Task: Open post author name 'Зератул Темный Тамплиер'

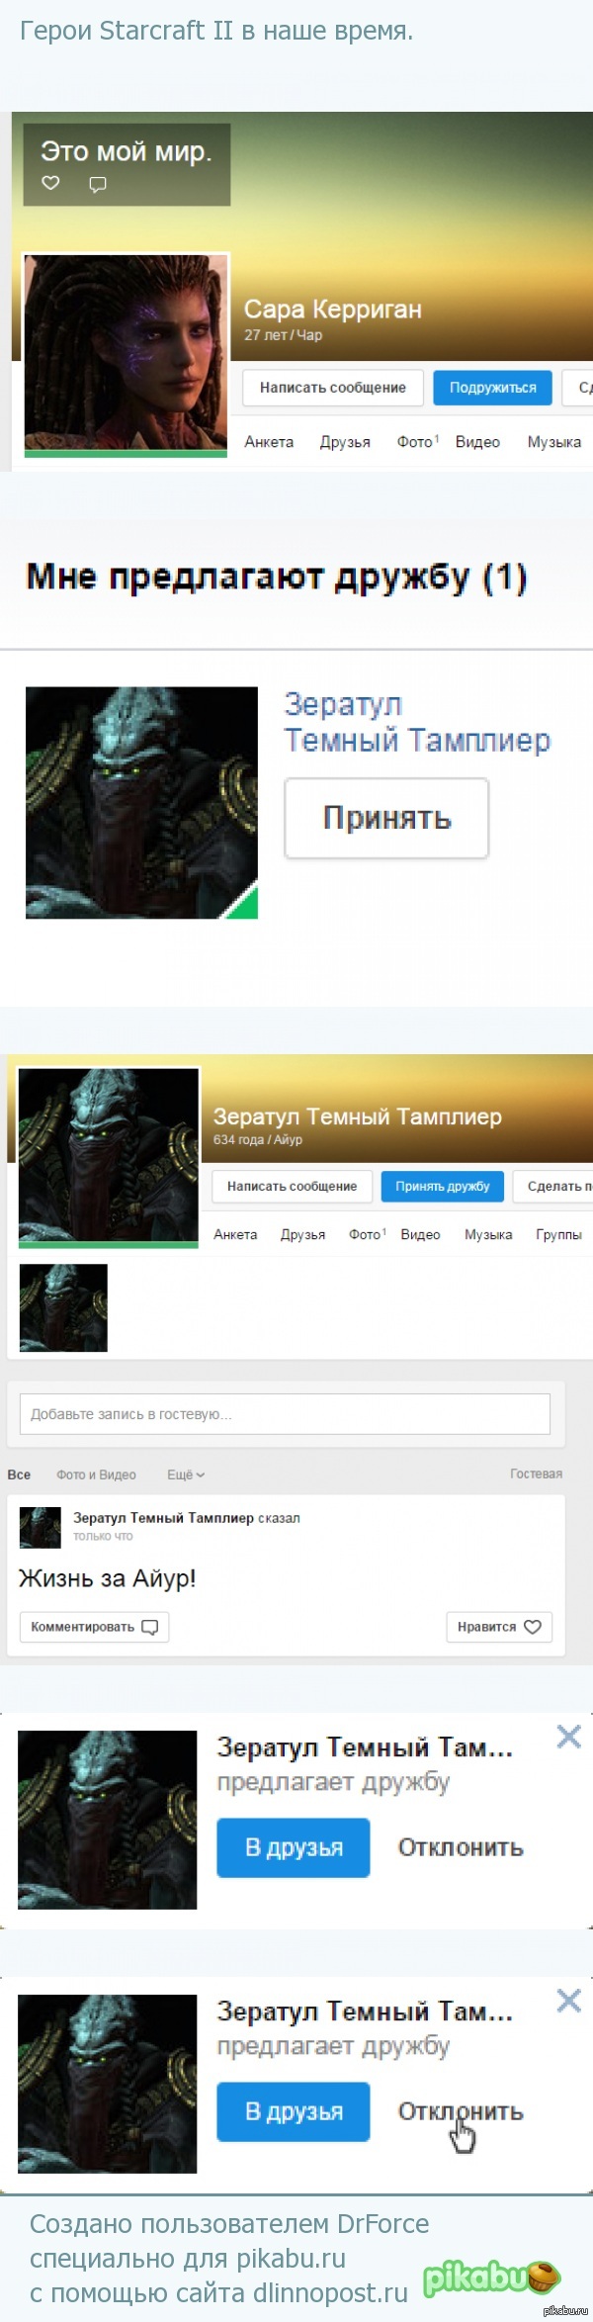Action: (163, 1518)
